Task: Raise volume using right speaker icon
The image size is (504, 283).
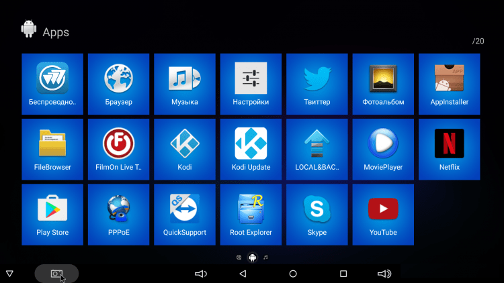Action: click(384, 274)
